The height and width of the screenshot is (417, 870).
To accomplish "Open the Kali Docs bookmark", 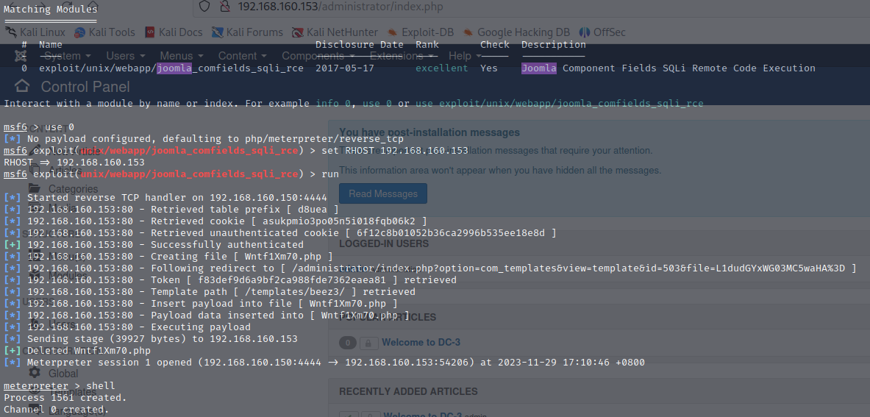I will 173,32.
